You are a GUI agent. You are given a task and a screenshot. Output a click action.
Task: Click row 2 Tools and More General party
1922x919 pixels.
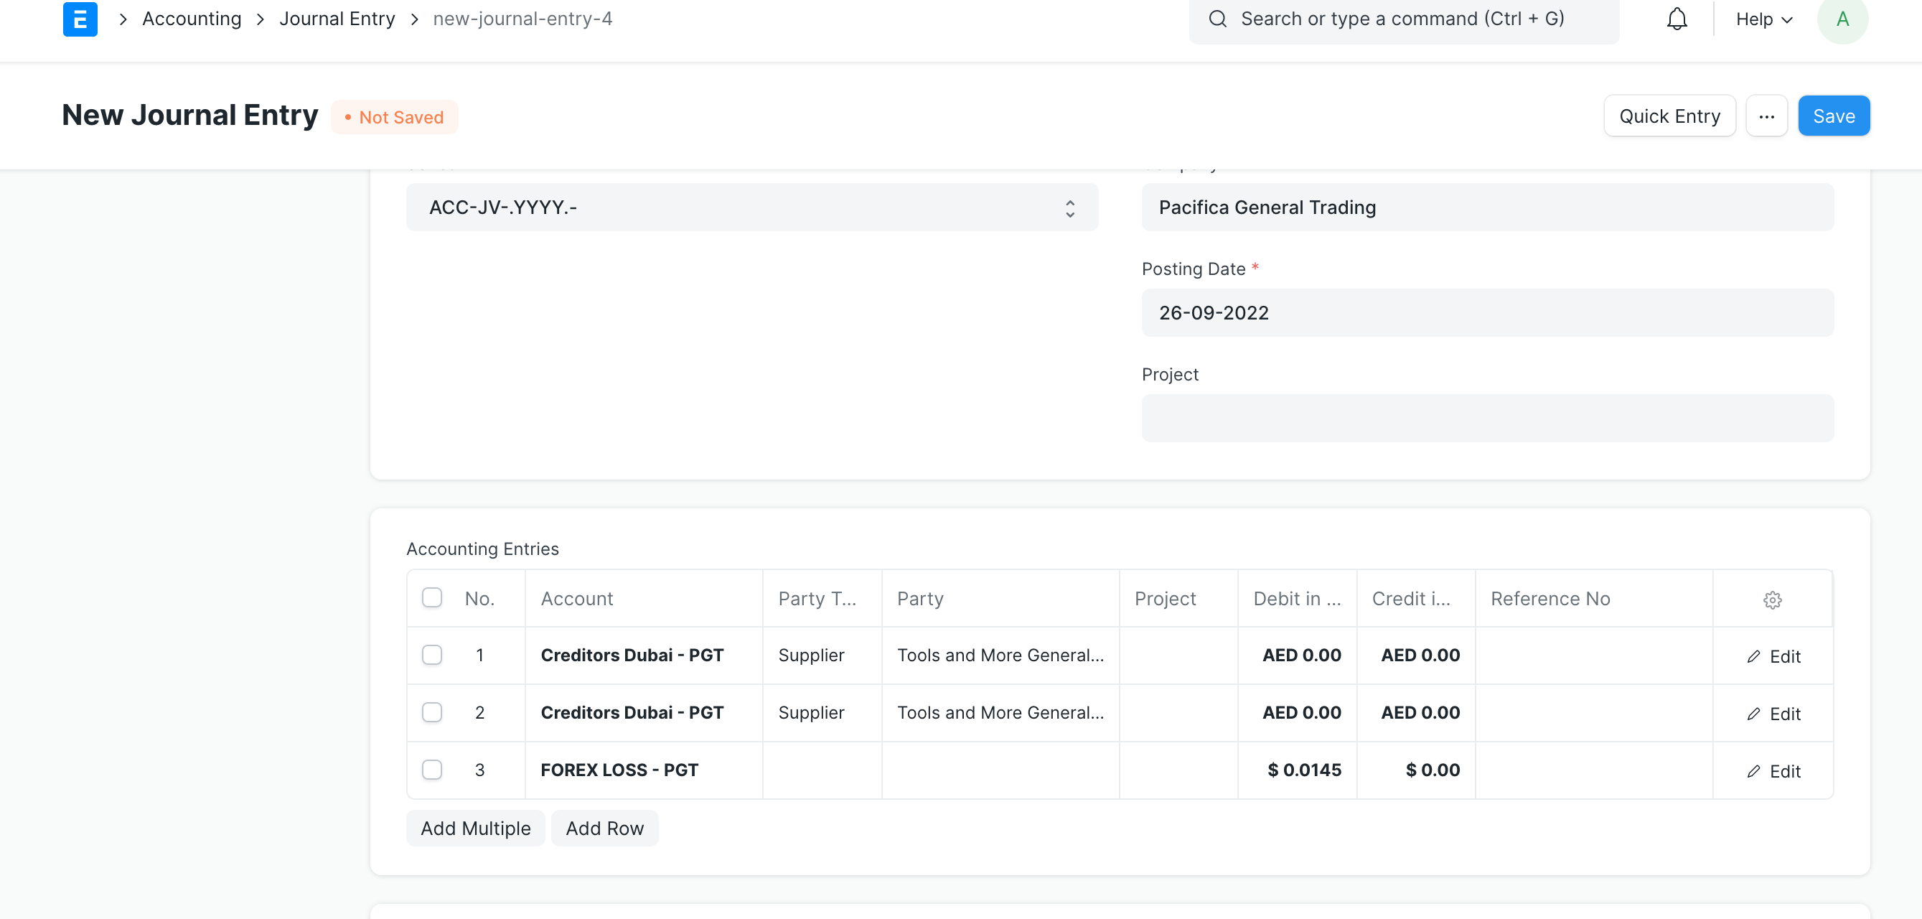1000,713
